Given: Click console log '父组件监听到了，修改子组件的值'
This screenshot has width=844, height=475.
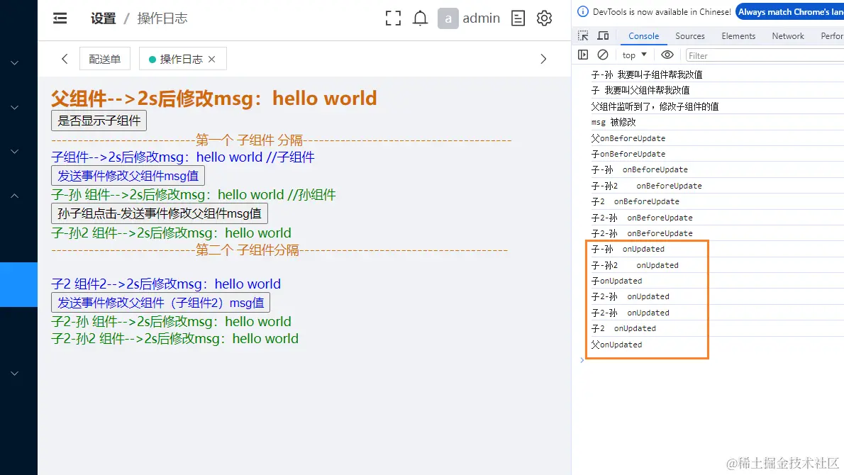Looking at the screenshot, I should pyautogui.click(x=655, y=106).
